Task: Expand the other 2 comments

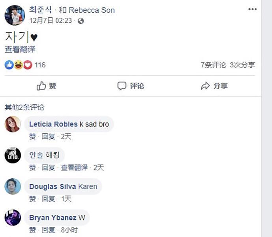Action: 24,107
